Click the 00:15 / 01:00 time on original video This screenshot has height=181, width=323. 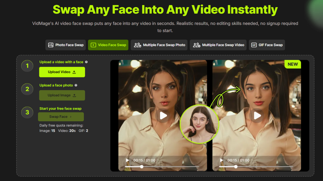click(144, 160)
